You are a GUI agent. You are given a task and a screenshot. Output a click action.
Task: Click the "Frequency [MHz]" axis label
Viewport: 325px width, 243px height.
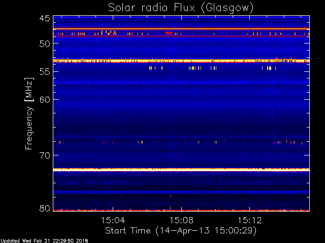pyautogui.click(x=29, y=113)
